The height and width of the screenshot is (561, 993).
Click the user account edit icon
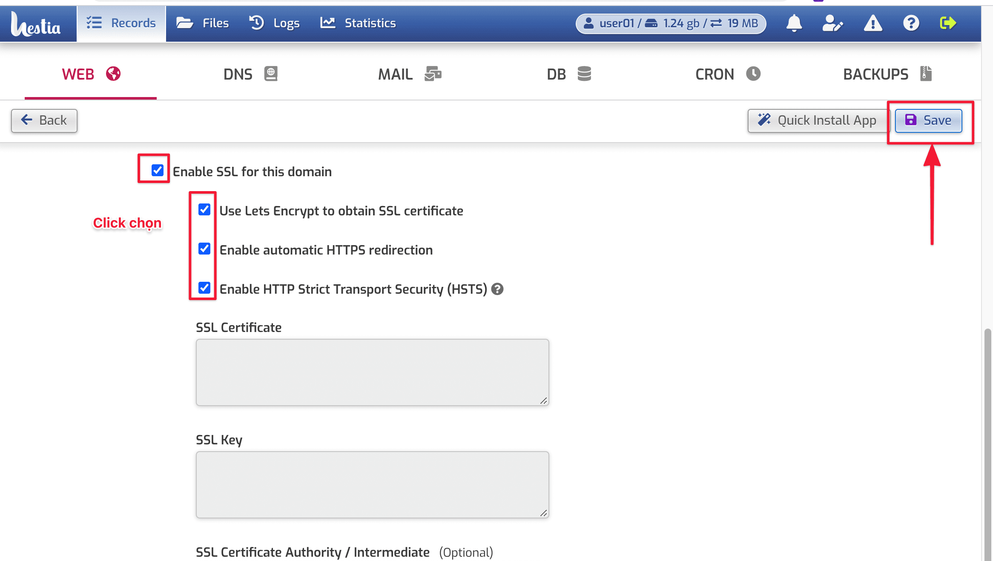[x=832, y=23]
